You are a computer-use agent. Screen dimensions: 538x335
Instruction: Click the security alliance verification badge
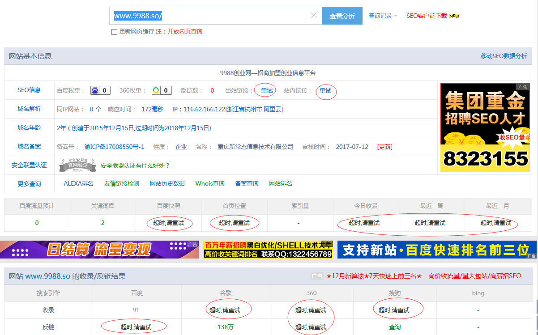point(78,165)
